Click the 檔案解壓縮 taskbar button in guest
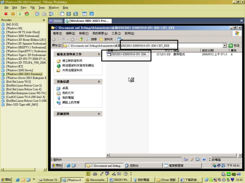Image resolution: width=245 pixels, height=183 pixels. tap(182, 166)
